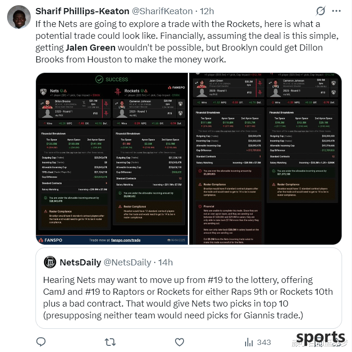Click the green SUCCESS checkmark icon

click(x=99, y=79)
